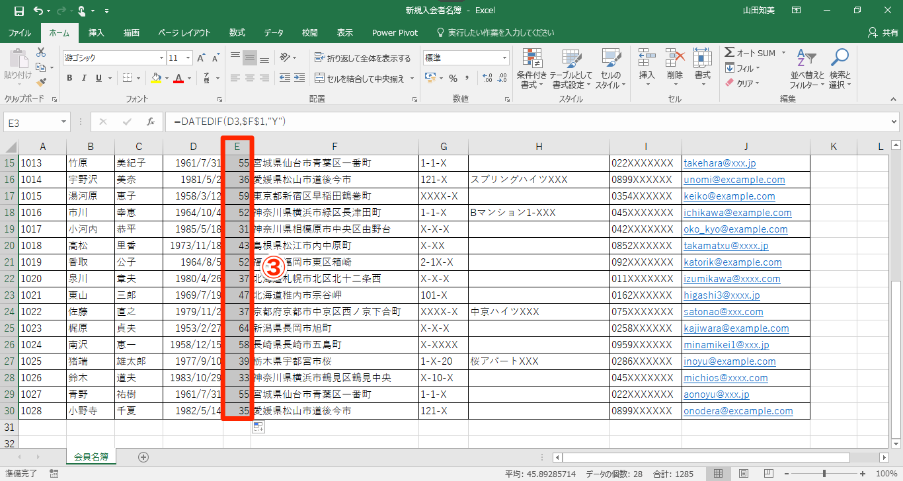Viewport: 903px width, 481px height.
Task: Click the Increase Indent icon
Action: 299,78
